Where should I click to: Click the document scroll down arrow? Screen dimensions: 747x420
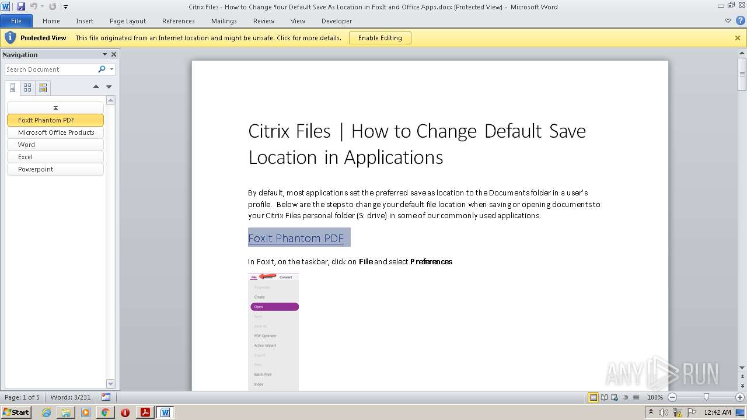742,367
